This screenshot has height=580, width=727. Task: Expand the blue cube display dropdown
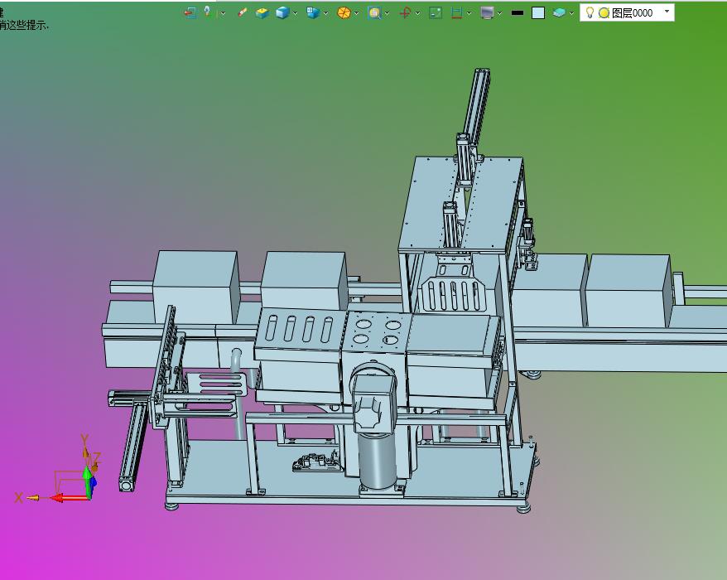(295, 13)
